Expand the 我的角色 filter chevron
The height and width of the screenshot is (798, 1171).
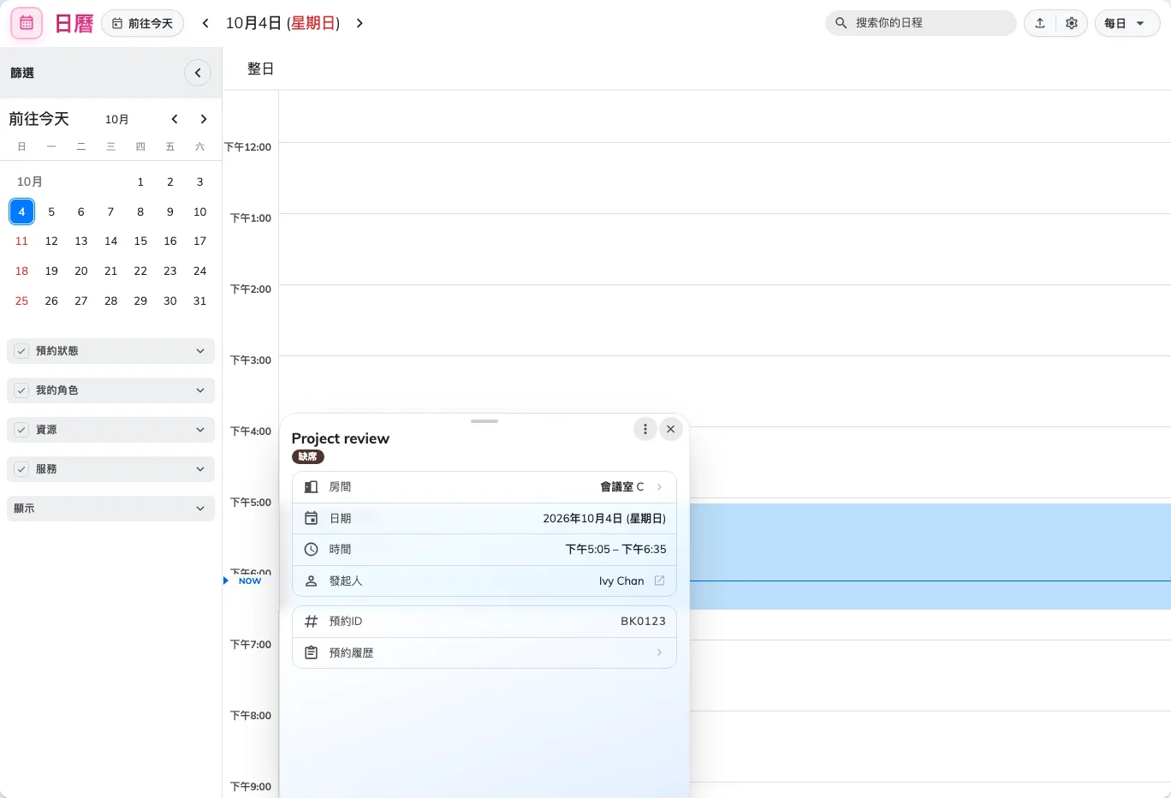tap(200, 390)
